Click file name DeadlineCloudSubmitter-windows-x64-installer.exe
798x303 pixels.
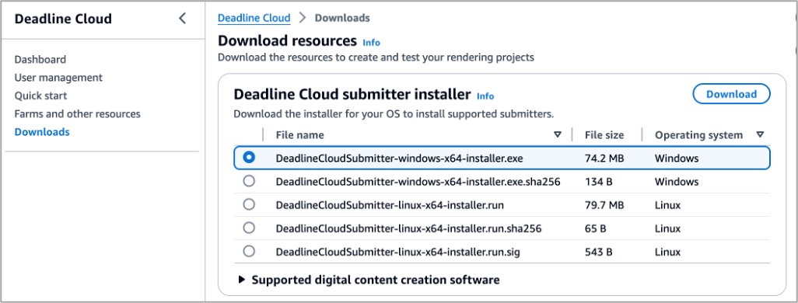coord(400,158)
